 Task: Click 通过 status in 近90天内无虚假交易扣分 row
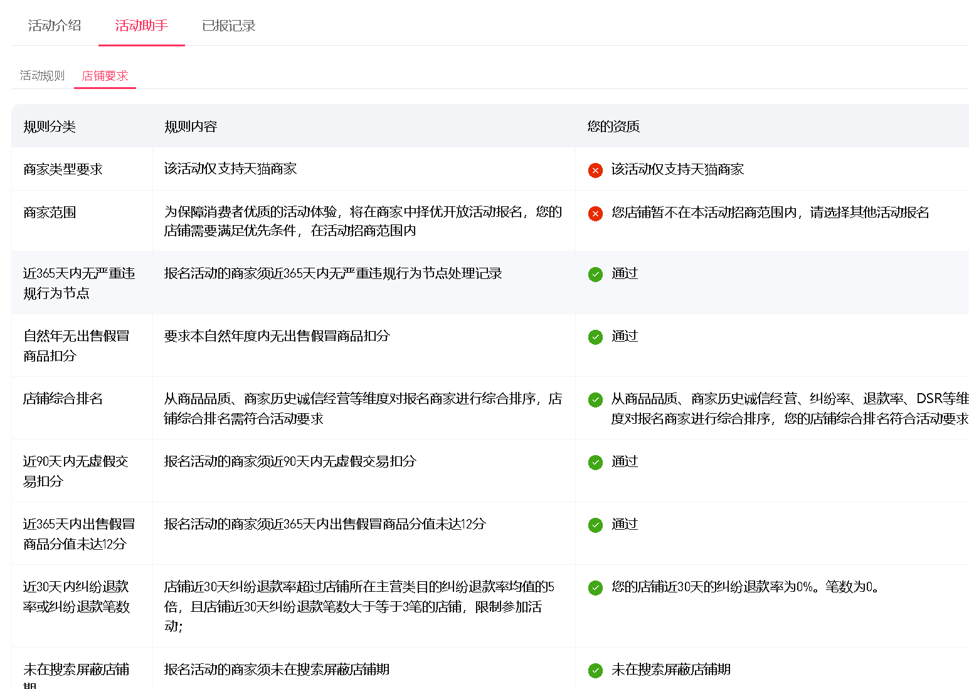(625, 462)
